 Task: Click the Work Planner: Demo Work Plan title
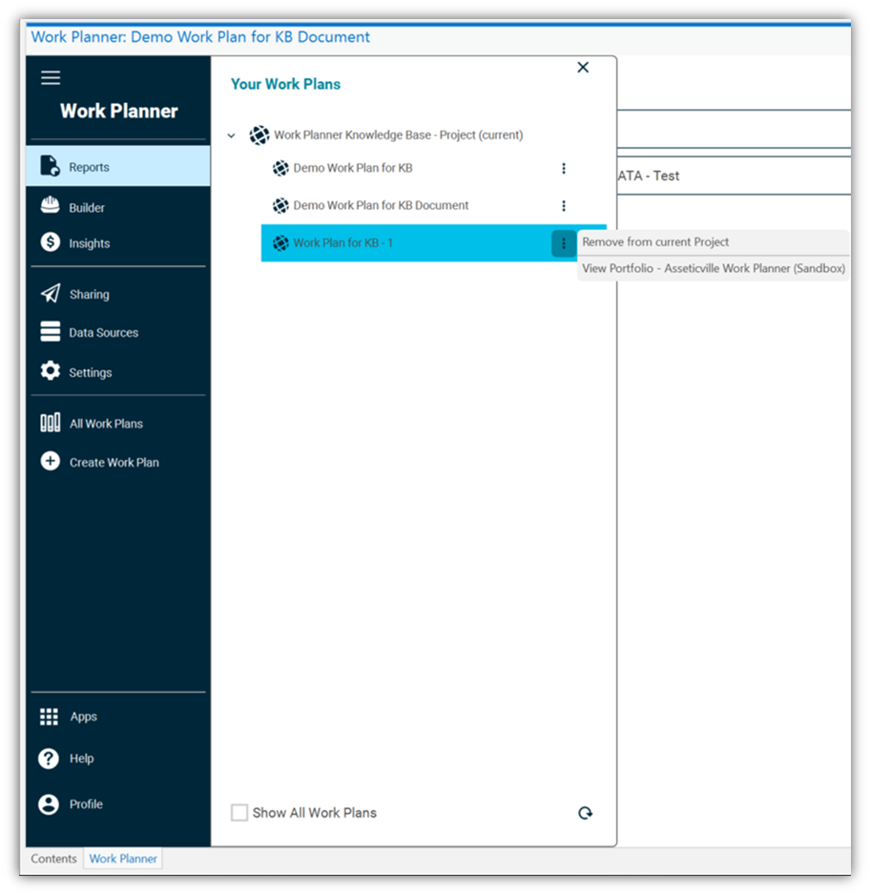[x=200, y=37]
